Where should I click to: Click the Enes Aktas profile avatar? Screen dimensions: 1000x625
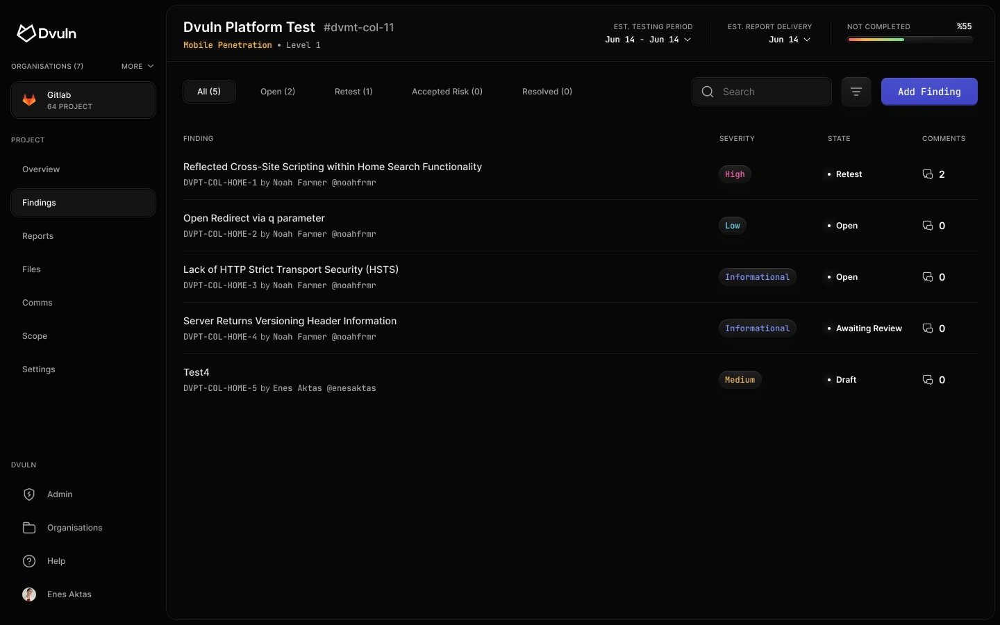(x=29, y=594)
